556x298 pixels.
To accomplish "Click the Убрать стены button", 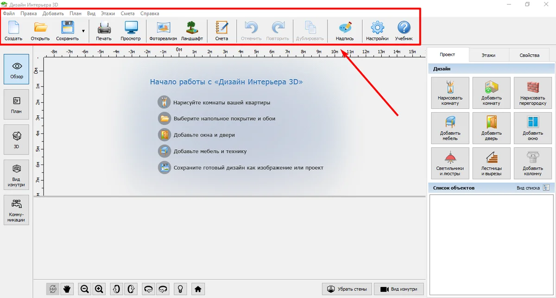I will (x=347, y=289).
